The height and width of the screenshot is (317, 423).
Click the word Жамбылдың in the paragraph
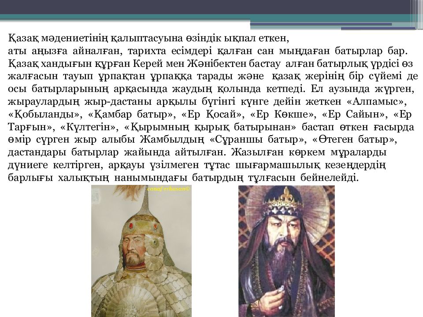(172, 140)
